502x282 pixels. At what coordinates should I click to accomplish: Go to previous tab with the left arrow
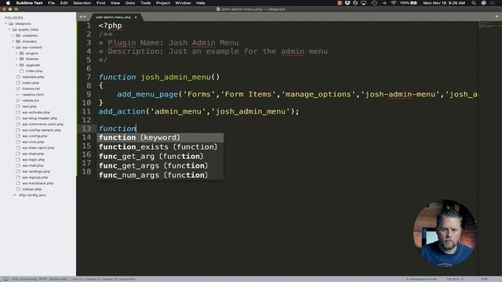pos(81,17)
